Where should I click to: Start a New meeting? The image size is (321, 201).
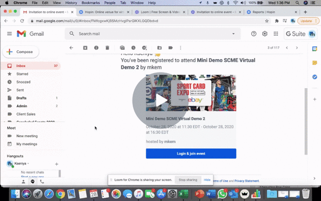27,136
